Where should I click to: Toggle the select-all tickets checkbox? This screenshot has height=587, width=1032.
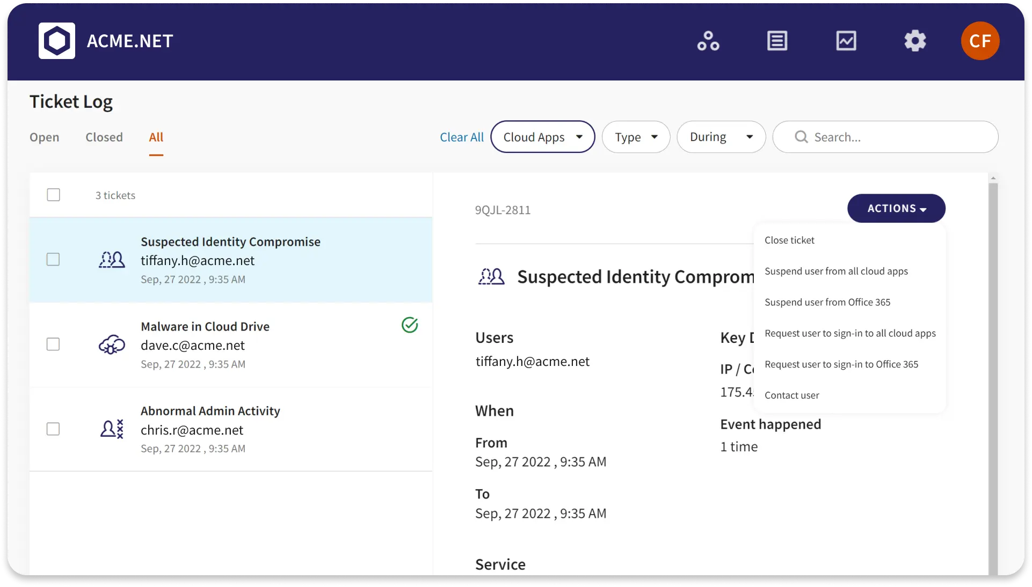53,195
